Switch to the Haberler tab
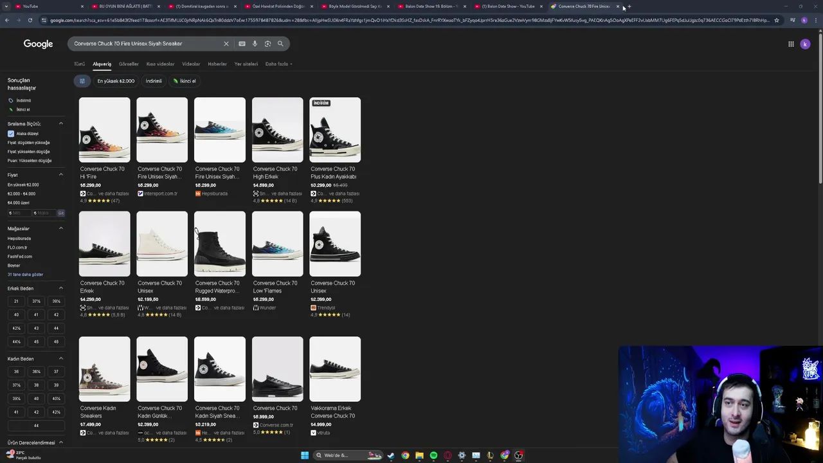 point(217,64)
